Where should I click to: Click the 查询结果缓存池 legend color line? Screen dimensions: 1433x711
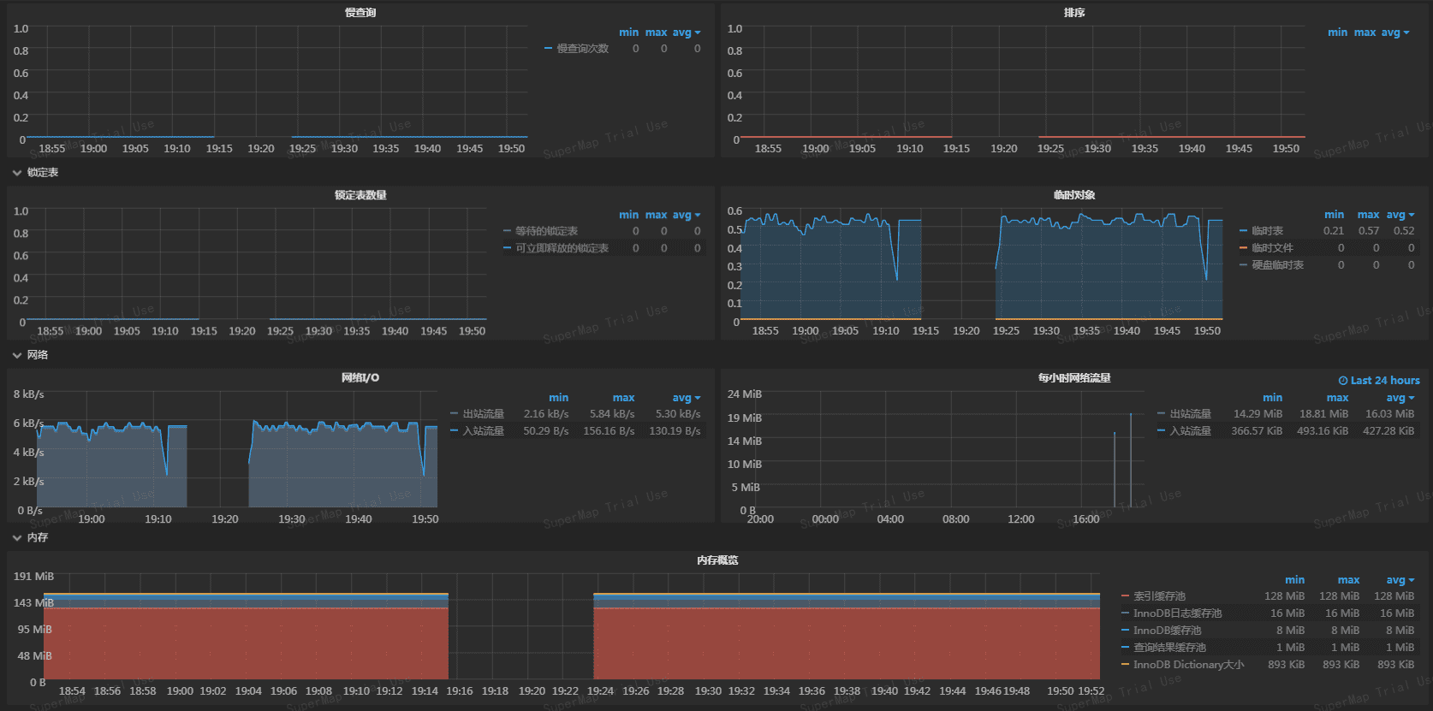point(1126,648)
